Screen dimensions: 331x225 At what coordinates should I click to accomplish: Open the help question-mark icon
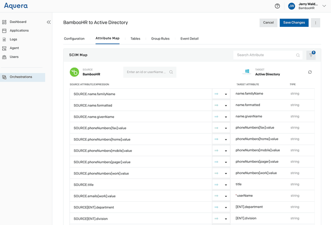pyautogui.click(x=278, y=6)
